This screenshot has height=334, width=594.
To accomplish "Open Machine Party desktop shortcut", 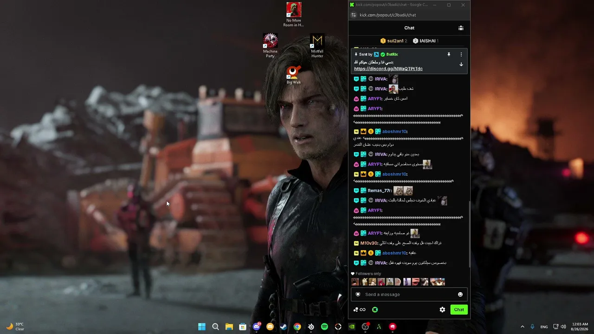I will (x=270, y=46).
